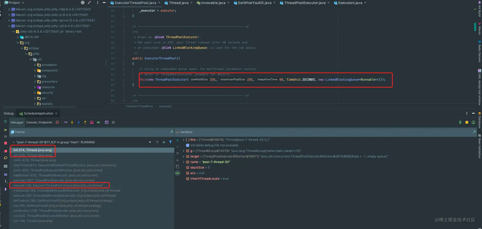Open the thread selector dropdown pool-7-thread-25
The image size is (482, 229).
coord(150,142)
